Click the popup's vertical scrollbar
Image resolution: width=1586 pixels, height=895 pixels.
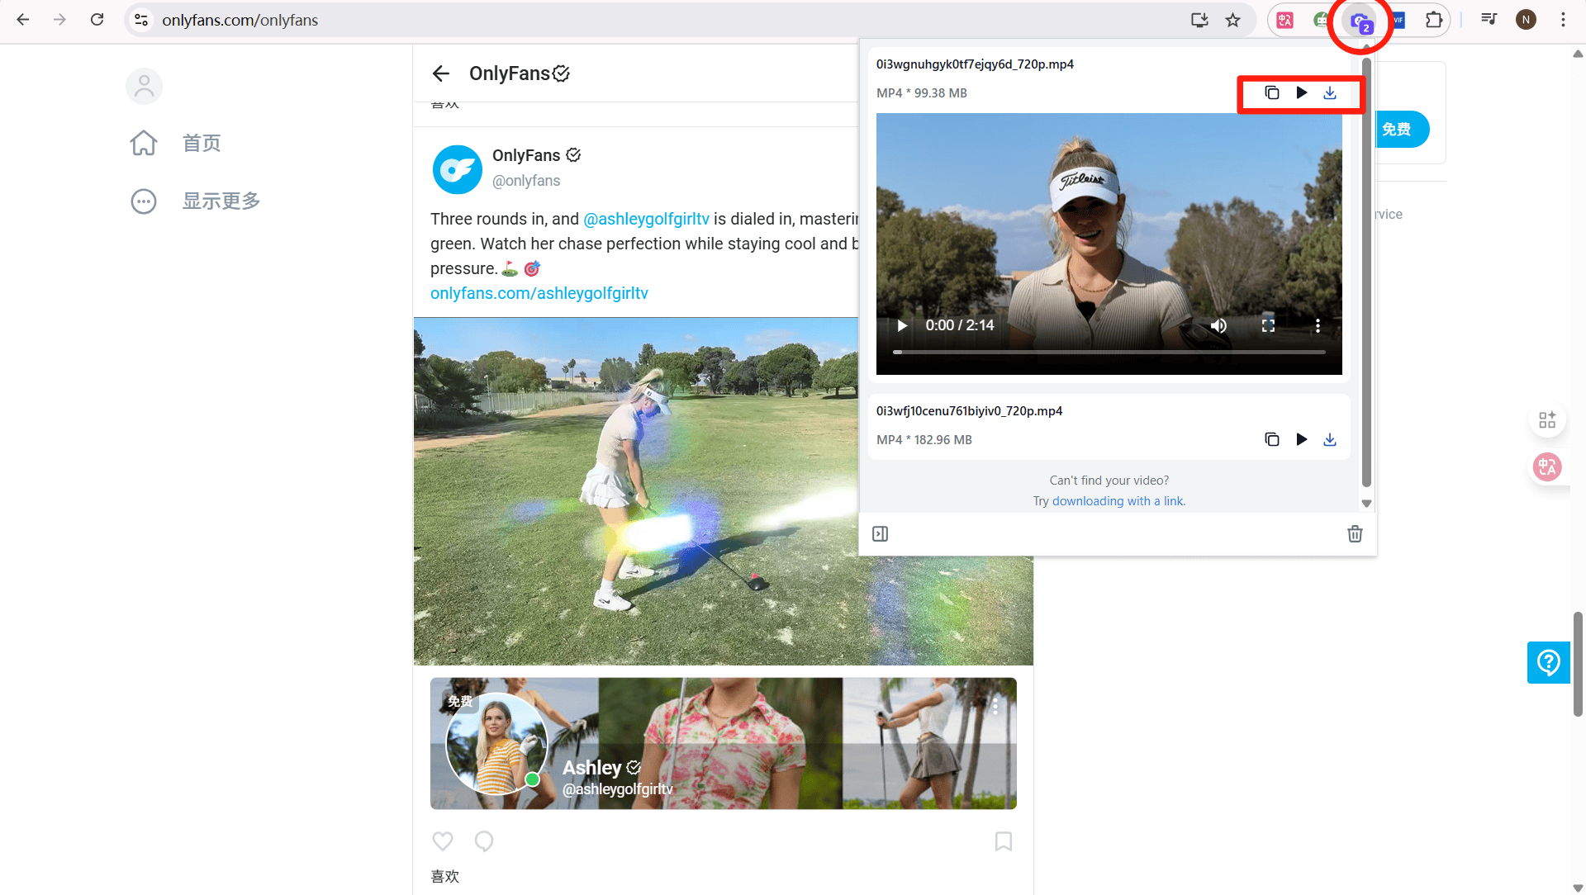[1366, 272]
